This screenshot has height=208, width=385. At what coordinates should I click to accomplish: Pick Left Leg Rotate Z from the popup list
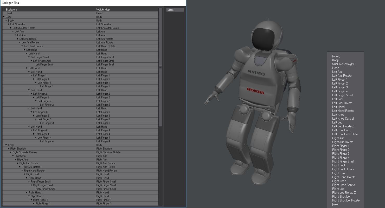(x=343, y=126)
